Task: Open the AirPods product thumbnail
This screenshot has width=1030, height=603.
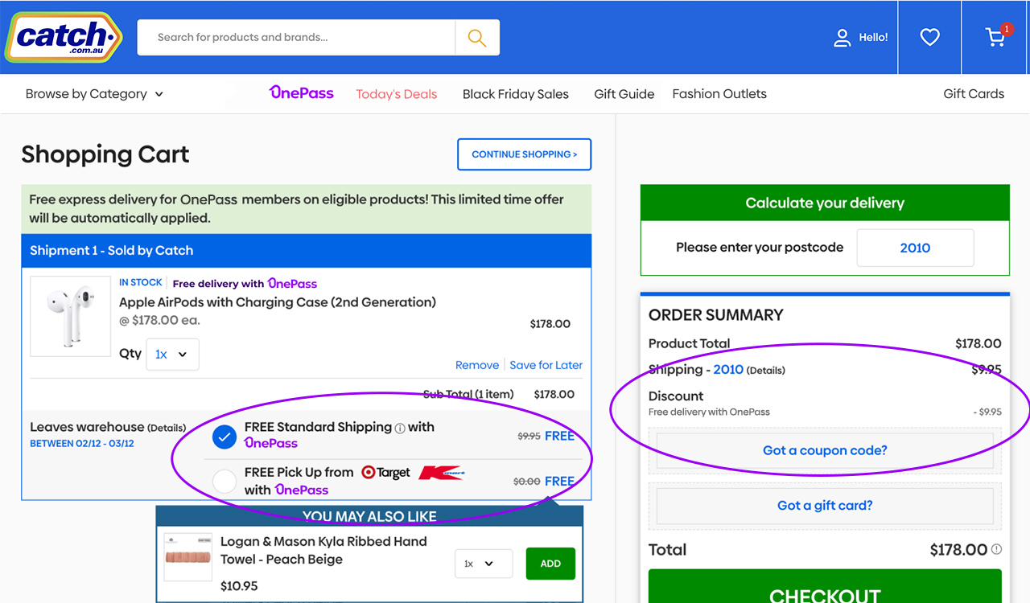Action: tap(70, 316)
